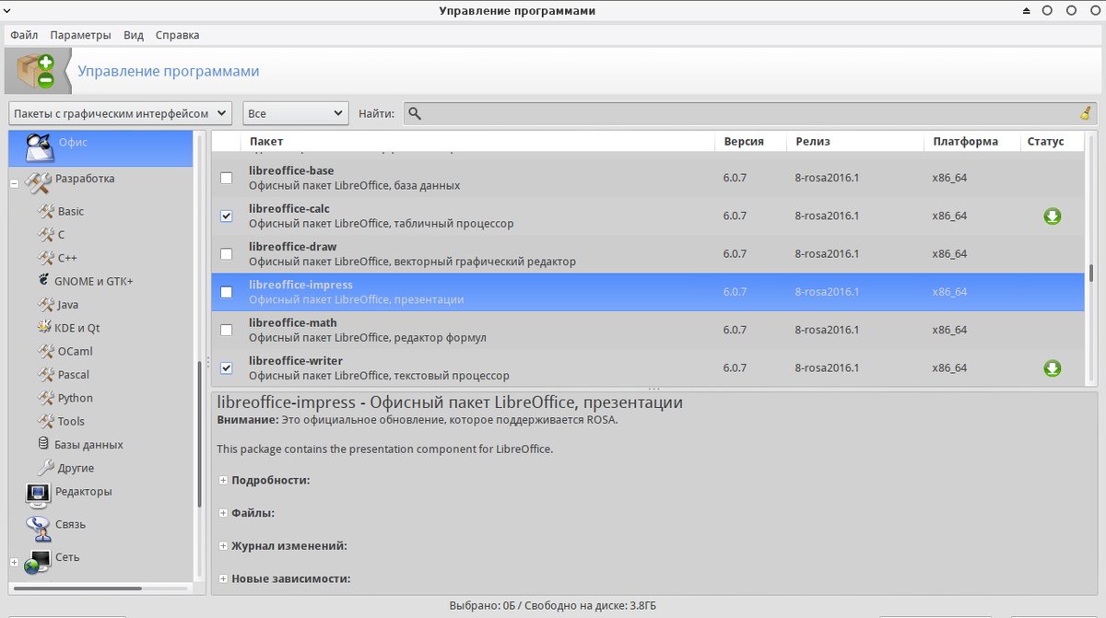Check the libreoffice-math checkbox
This screenshot has width=1106, height=618.
click(227, 330)
